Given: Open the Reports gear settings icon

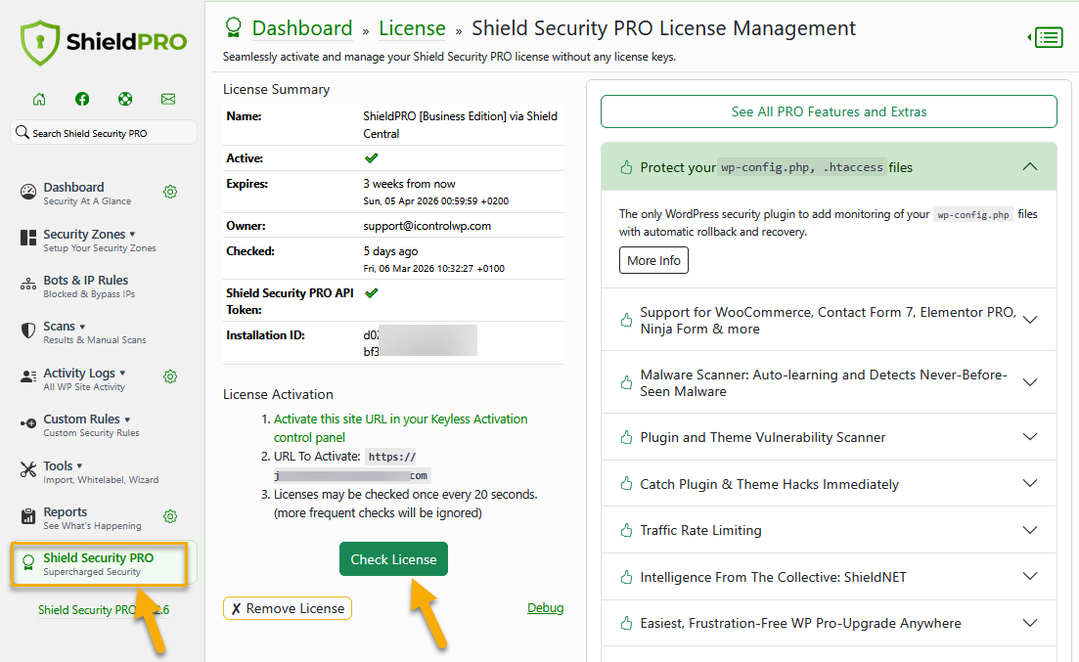Looking at the screenshot, I should pyautogui.click(x=170, y=516).
